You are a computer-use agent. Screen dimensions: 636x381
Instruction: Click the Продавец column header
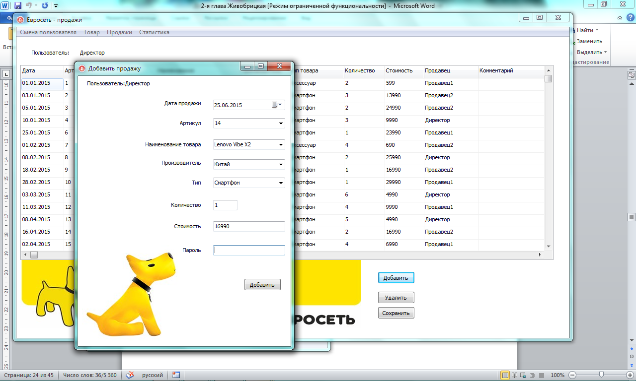pos(451,71)
